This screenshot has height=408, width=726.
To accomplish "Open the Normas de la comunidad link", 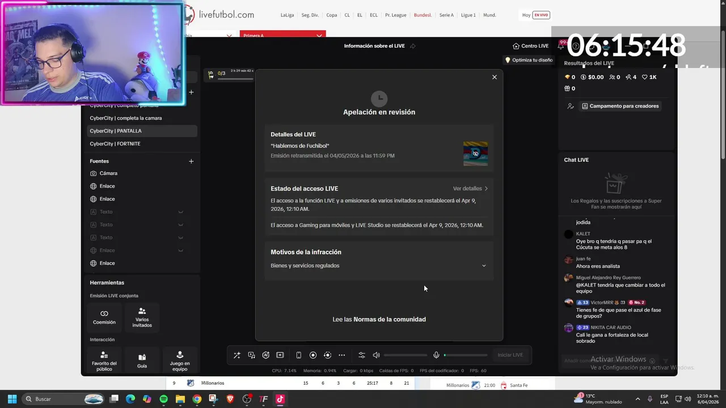I will [389, 320].
